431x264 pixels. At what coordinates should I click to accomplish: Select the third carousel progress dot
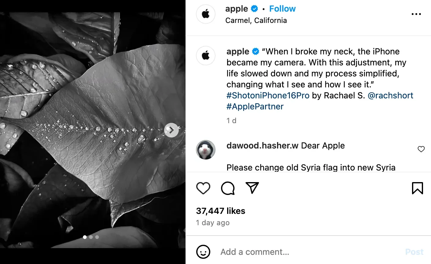tap(97, 237)
